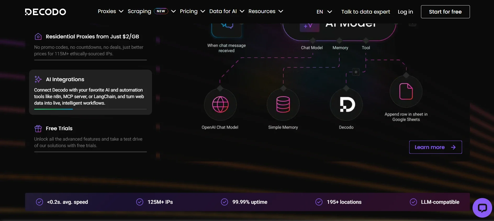Viewport: 494px width, 221px height.
Task: Click the Memory connector label
Action: click(x=340, y=48)
